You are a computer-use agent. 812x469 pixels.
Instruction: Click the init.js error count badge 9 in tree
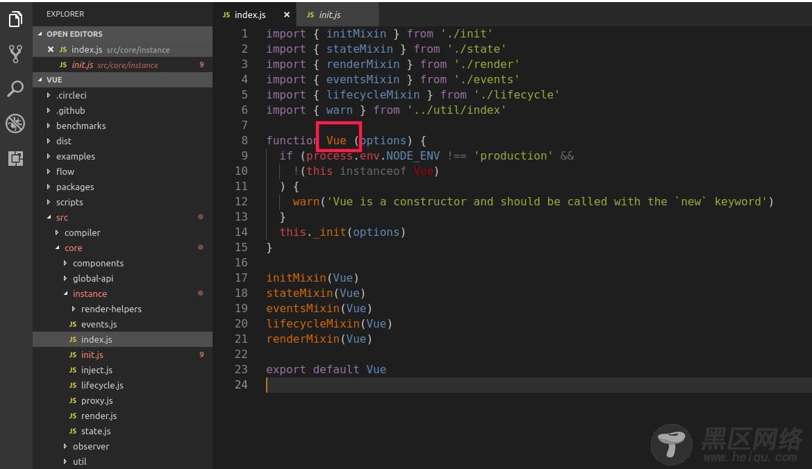tap(201, 355)
